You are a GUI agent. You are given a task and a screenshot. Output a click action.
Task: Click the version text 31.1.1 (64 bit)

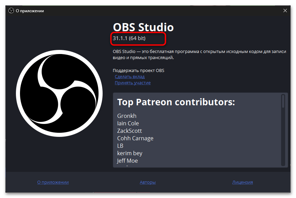[129, 39]
